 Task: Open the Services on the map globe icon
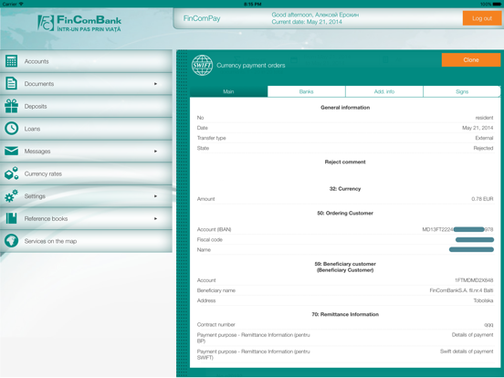pos(11,241)
